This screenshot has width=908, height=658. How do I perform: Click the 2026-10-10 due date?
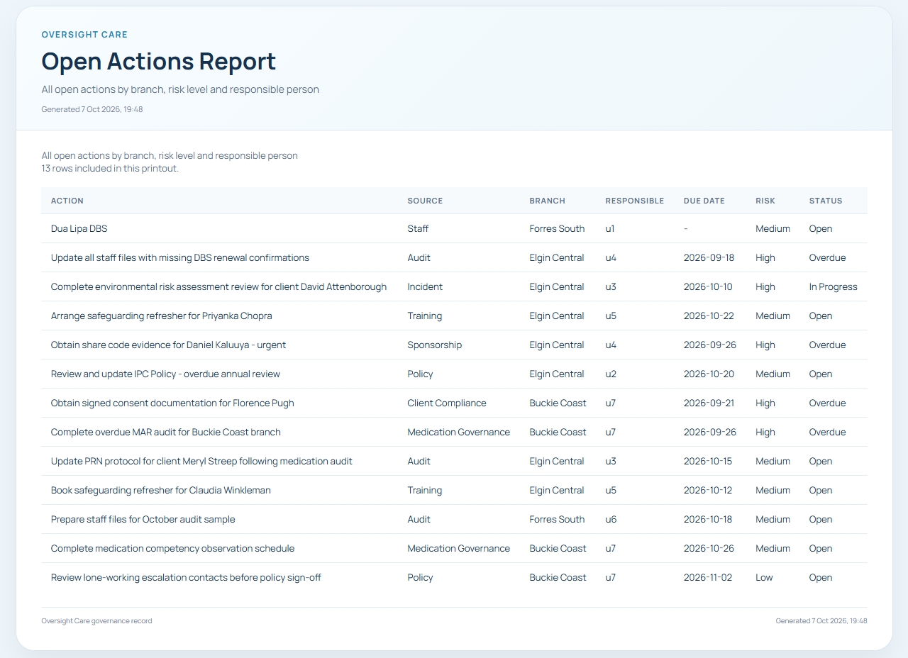tap(708, 286)
